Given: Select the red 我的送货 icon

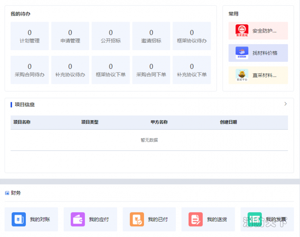Looking at the screenshot, I should coord(195,219).
